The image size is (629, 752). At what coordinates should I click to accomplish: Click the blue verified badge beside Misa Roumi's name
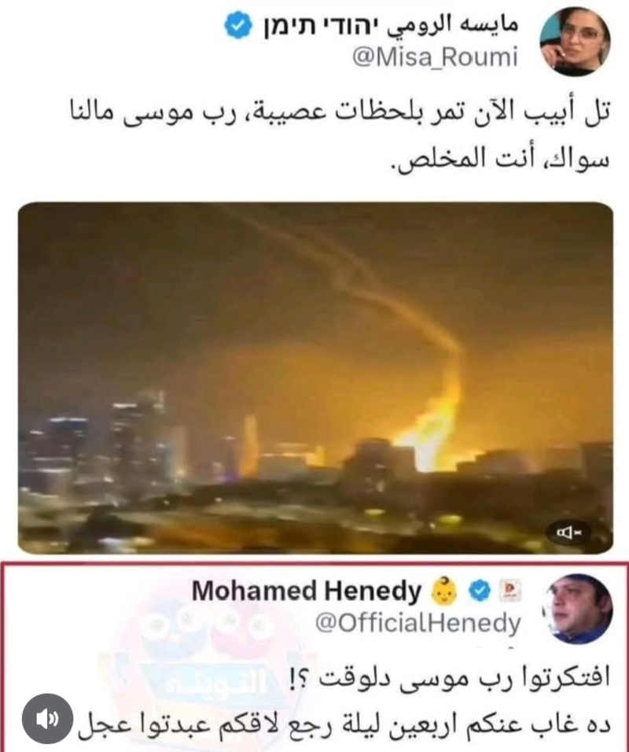[238, 27]
